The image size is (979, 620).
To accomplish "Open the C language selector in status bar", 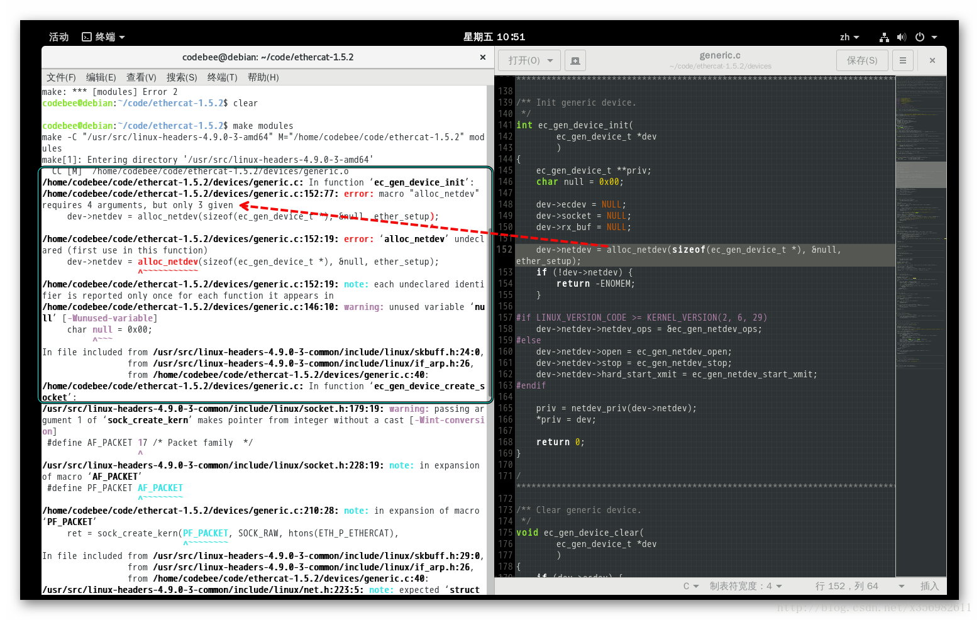I will pos(691,586).
